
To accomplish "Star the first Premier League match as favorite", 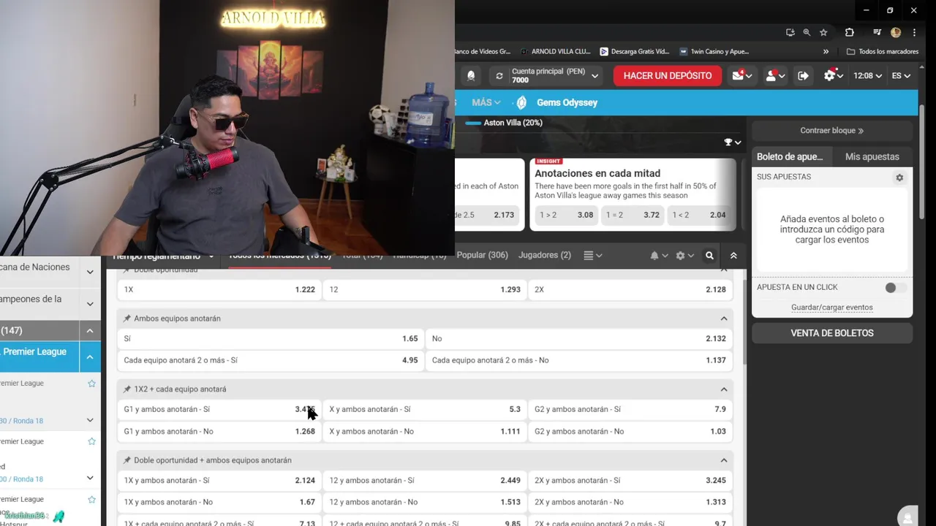I will [91, 384].
